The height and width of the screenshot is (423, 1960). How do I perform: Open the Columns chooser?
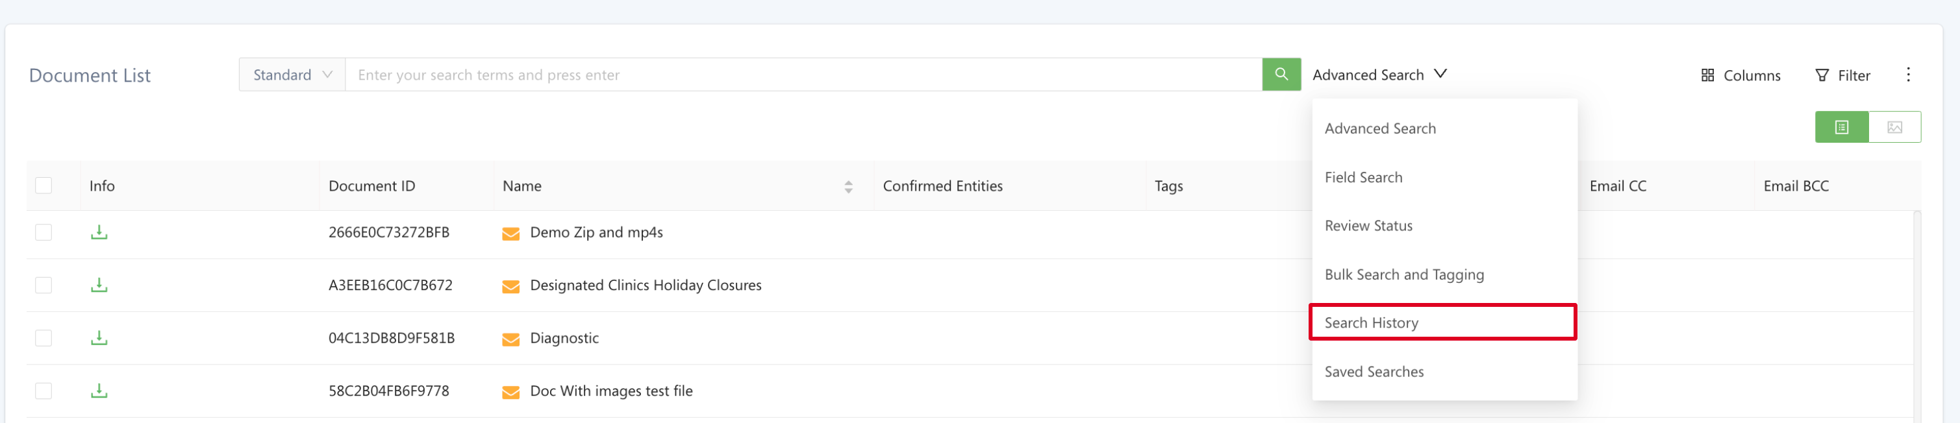[1741, 75]
